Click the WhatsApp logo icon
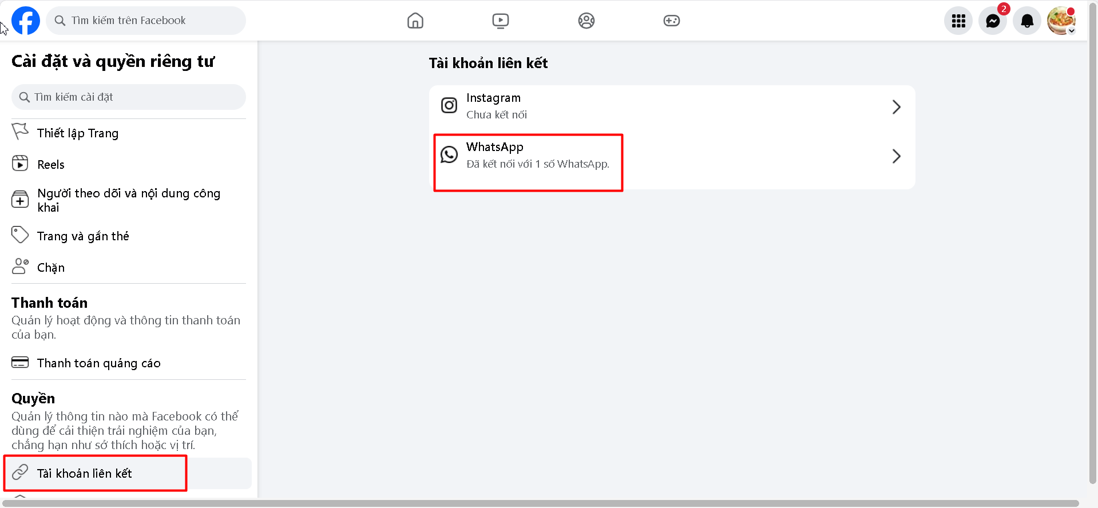 [449, 154]
